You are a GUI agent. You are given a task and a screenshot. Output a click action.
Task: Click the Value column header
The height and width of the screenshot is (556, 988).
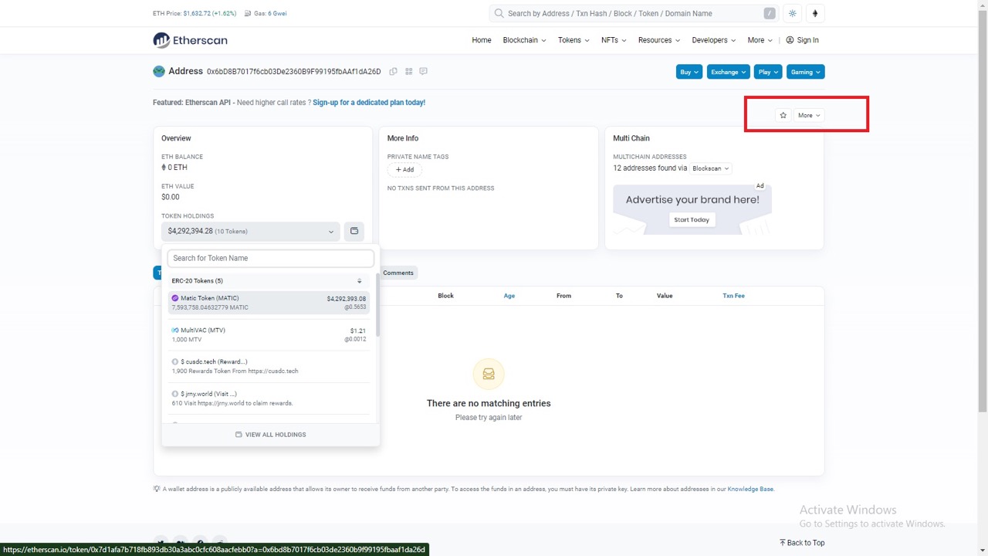click(665, 296)
